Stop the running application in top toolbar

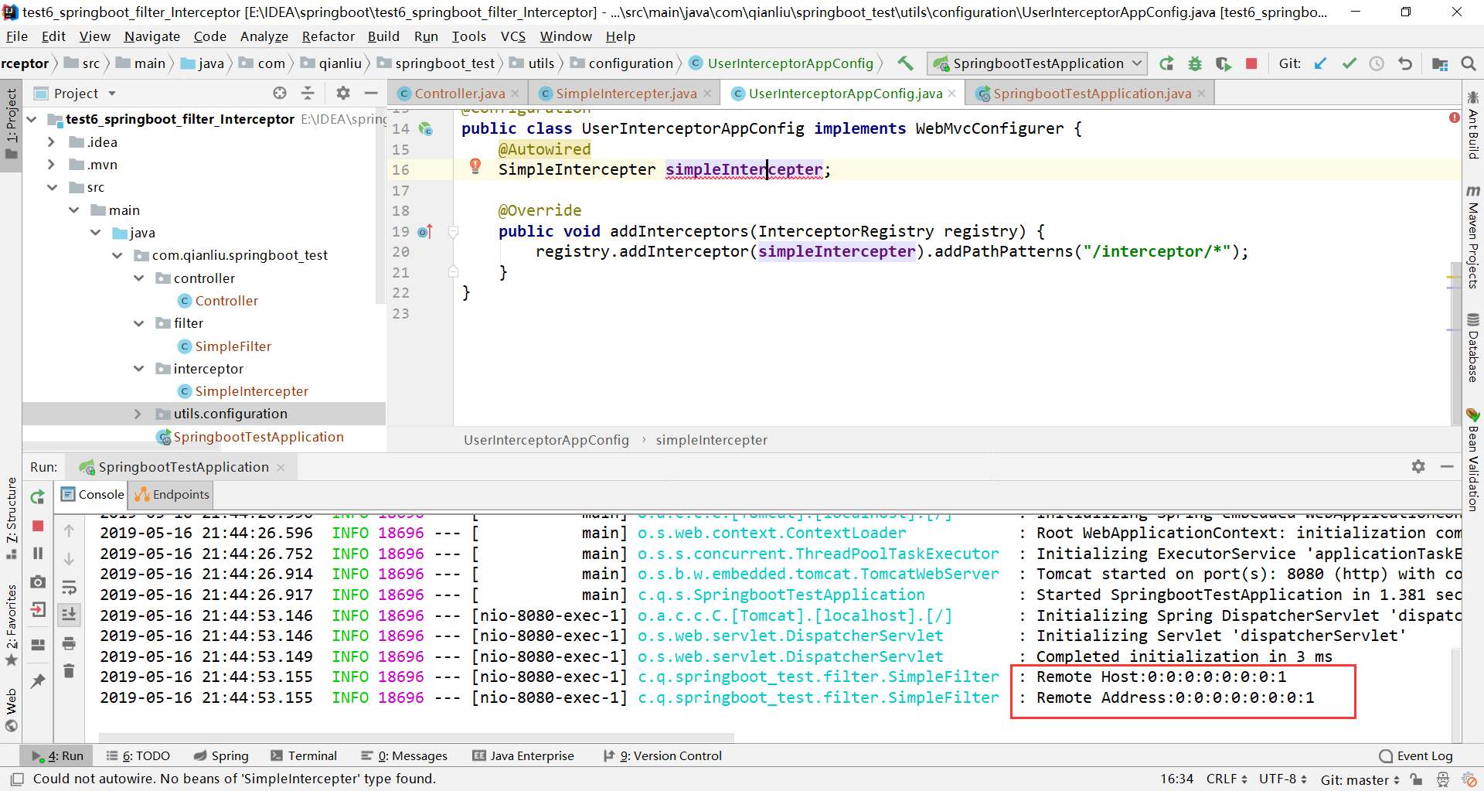[1251, 63]
